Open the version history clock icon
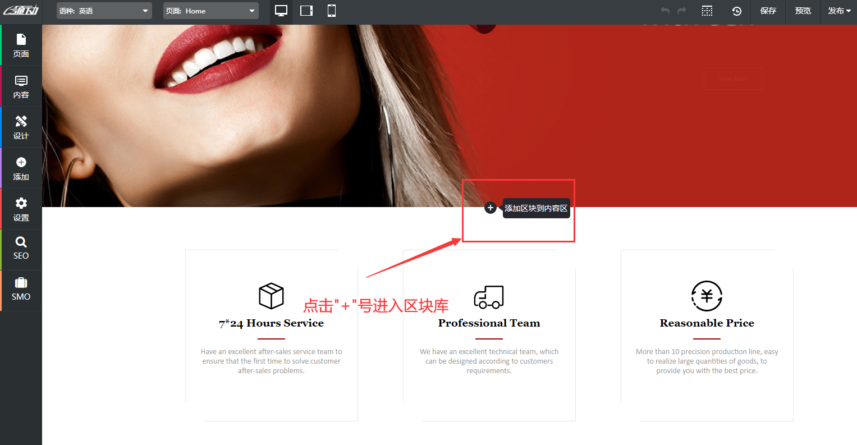Viewport: 857px width, 445px height. [737, 11]
